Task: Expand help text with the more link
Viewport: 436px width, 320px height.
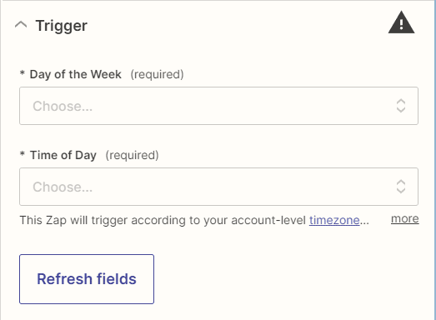Action: pyautogui.click(x=405, y=219)
